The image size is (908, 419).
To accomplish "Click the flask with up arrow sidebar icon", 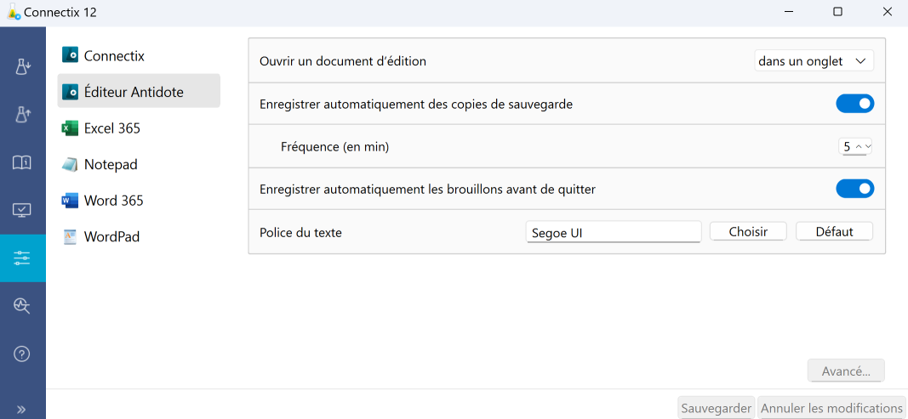I will (x=22, y=115).
